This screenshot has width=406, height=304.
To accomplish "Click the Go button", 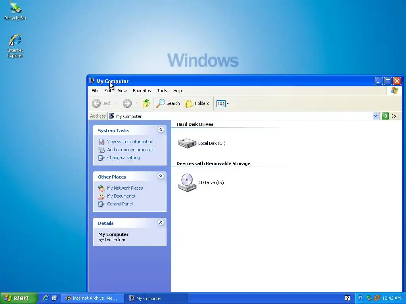I will point(389,116).
